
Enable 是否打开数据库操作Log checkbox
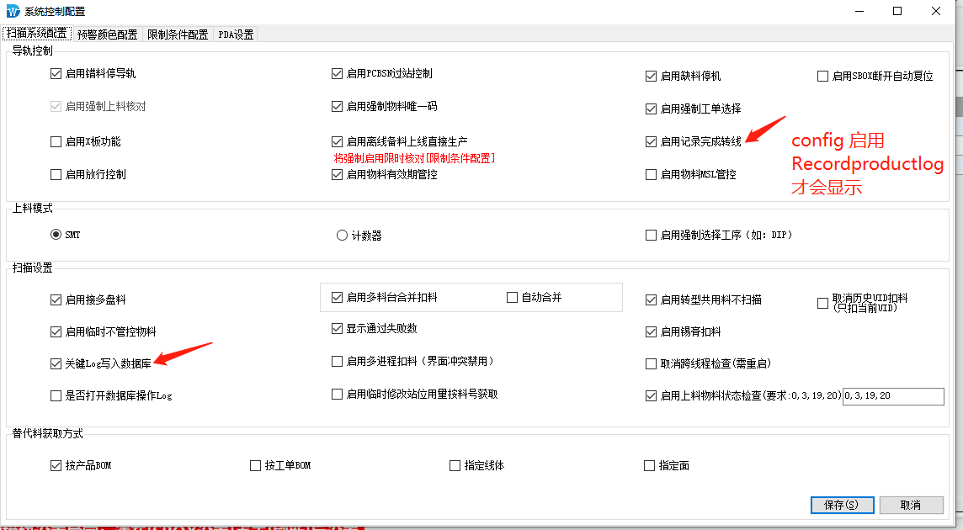[56, 395]
